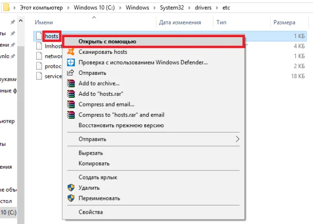313x224 pixels.
Task: Navigate to 'drivers' breadcrumb
Action: (x=203, y=8)
